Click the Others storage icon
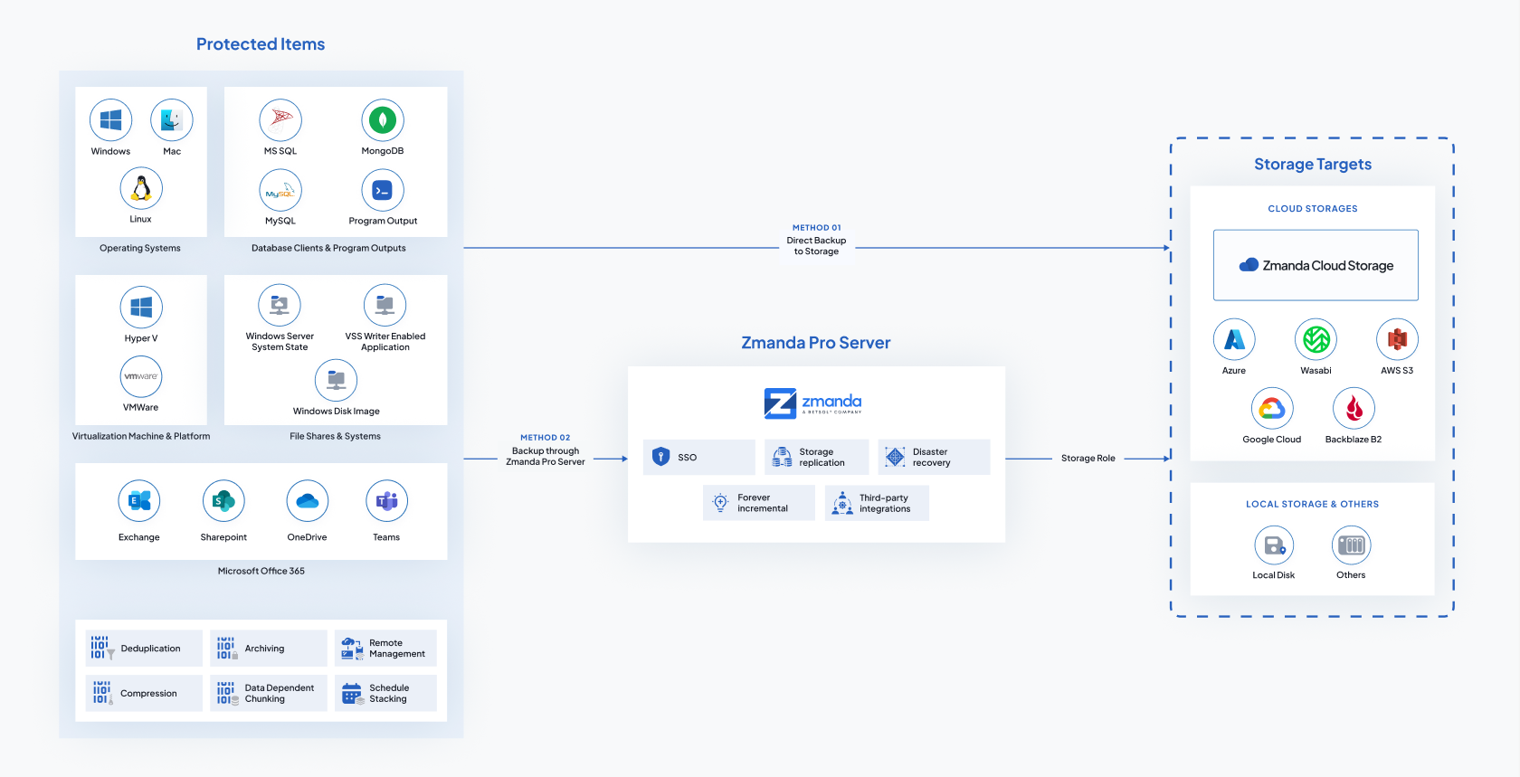1520x777 pixels. coord(1352,545)
